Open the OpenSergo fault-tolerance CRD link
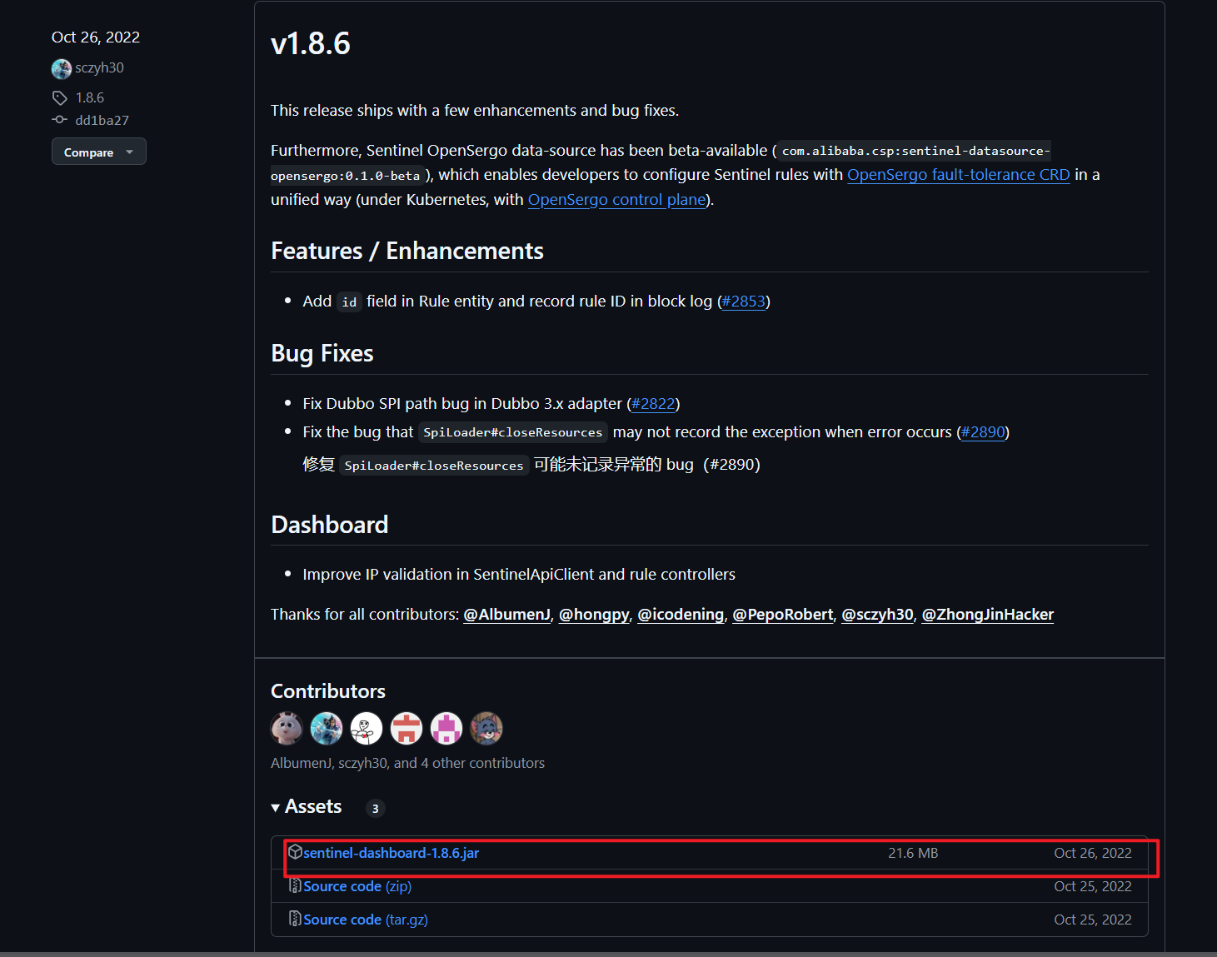The width and height of the screenshot is (1217, 957). point(958,175)
